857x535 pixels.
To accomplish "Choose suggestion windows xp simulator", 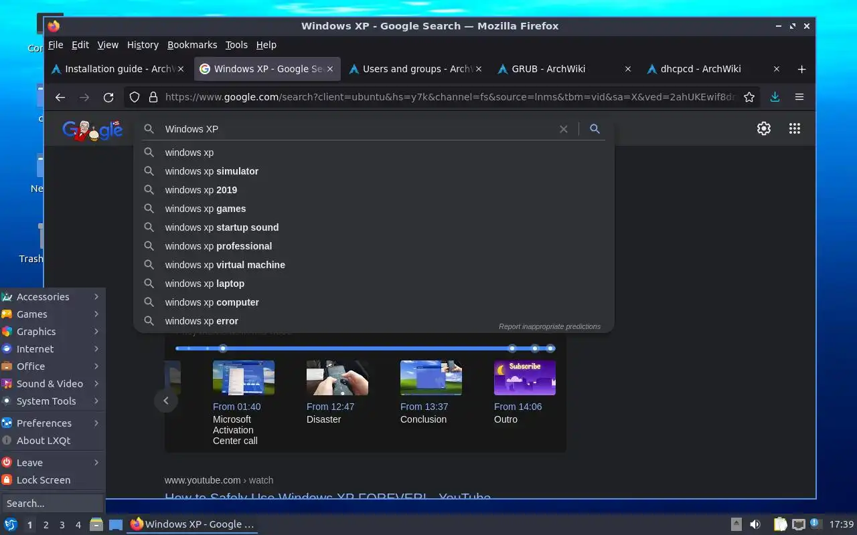I will coord(374,171).
